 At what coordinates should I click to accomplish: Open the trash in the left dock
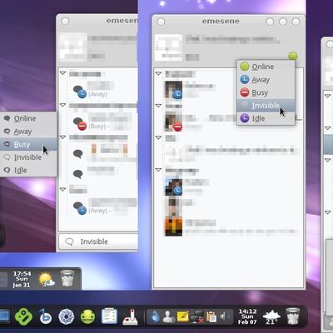click(x=67, y=279)
